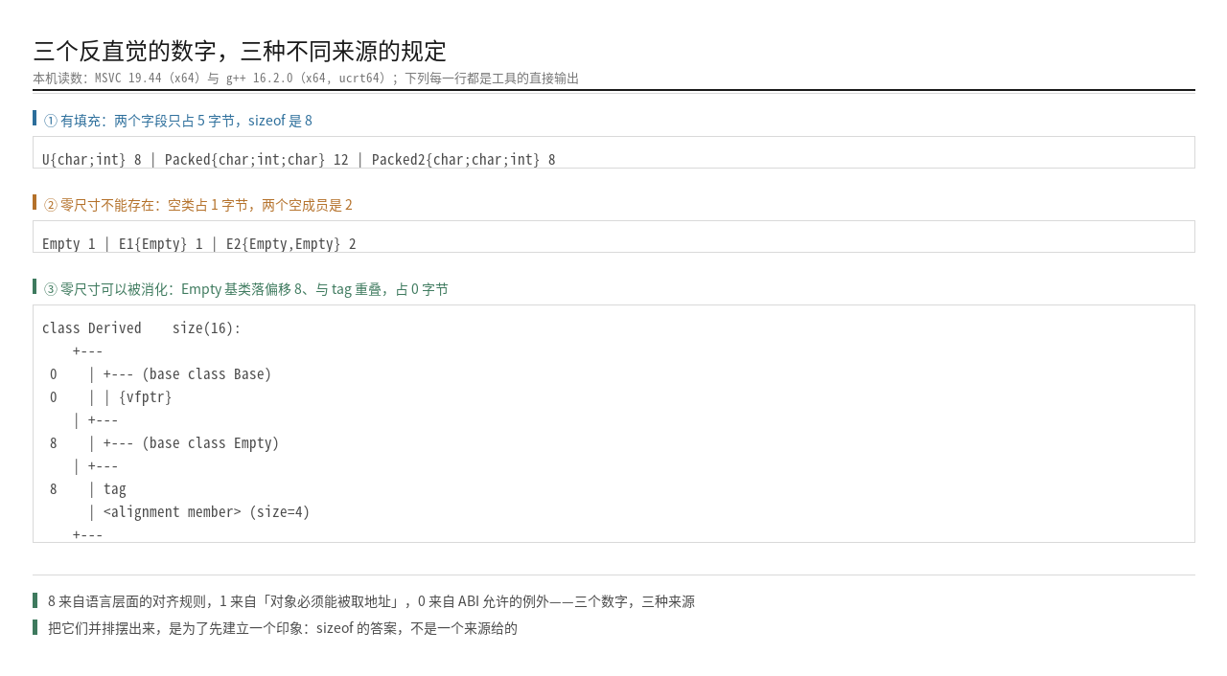The width and height of the screenshot is (1227, 676).
Task: Click the subtitle line mentioning MSVC 19.44
Action: [306, 79]
